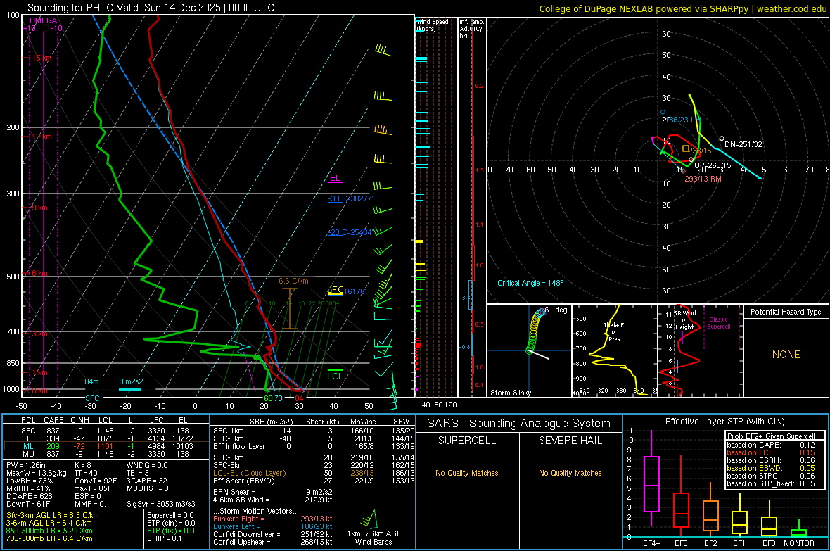Select the ML parcel row

106,447
